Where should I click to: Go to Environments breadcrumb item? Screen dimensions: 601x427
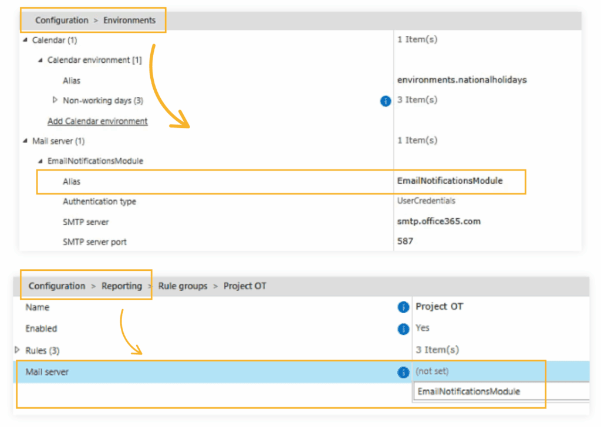130,20
